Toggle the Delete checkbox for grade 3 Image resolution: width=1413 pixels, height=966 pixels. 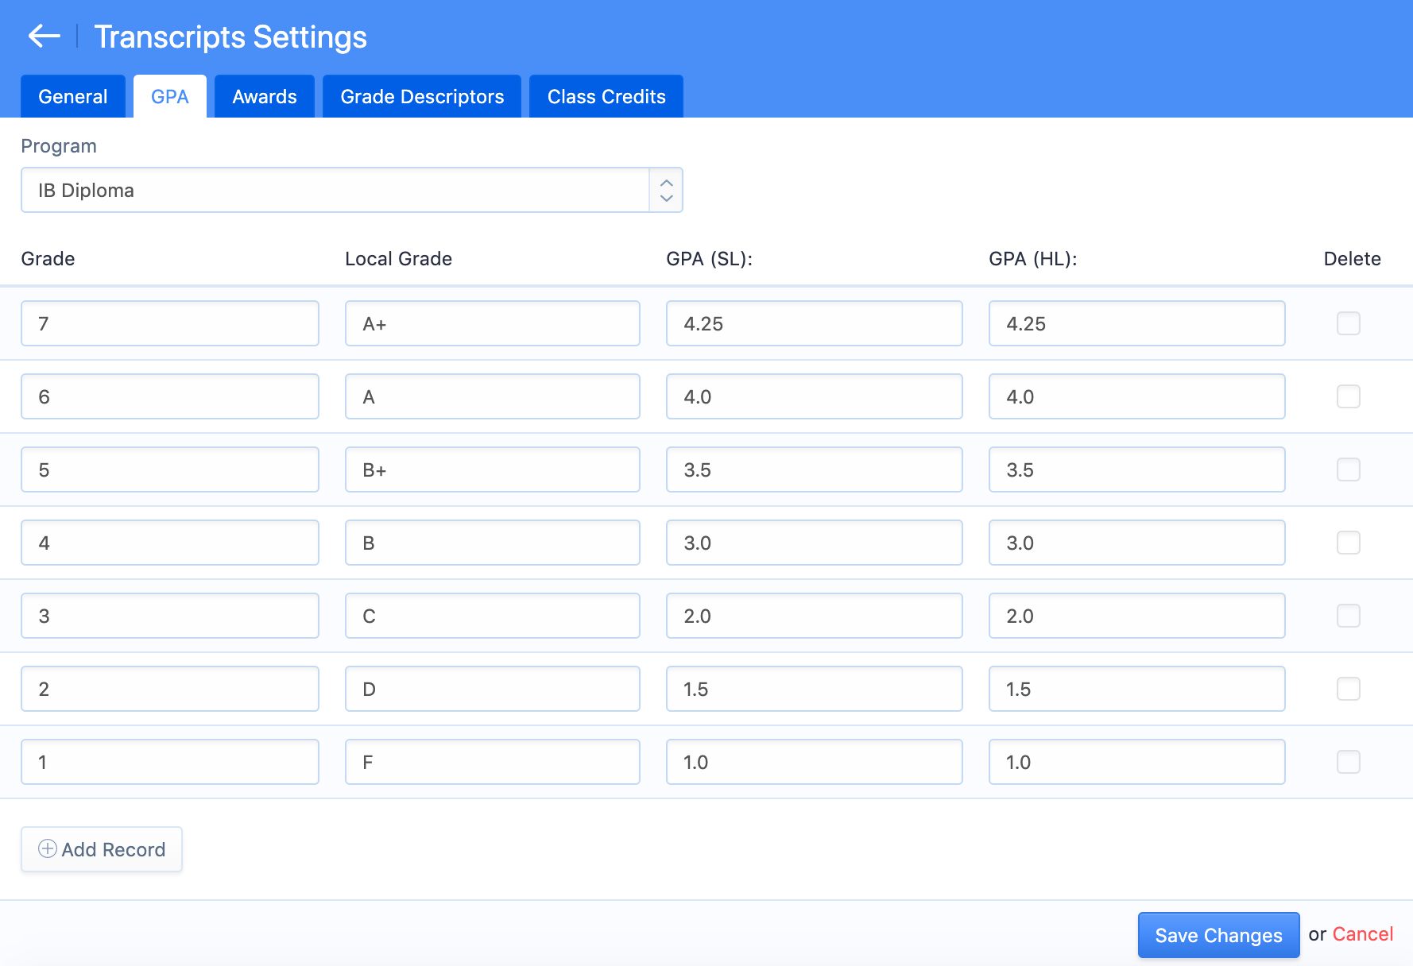[1349, 616]
